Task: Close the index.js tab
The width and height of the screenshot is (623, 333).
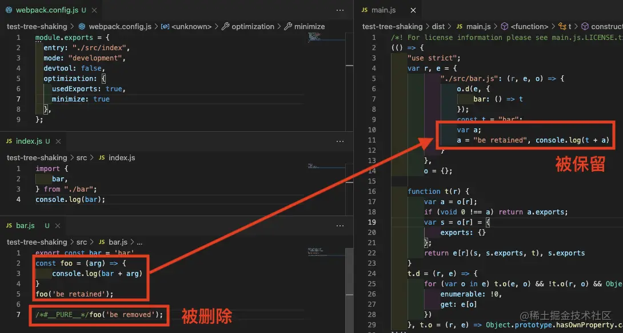Action: pyautogui.click(x=48, y=141)
